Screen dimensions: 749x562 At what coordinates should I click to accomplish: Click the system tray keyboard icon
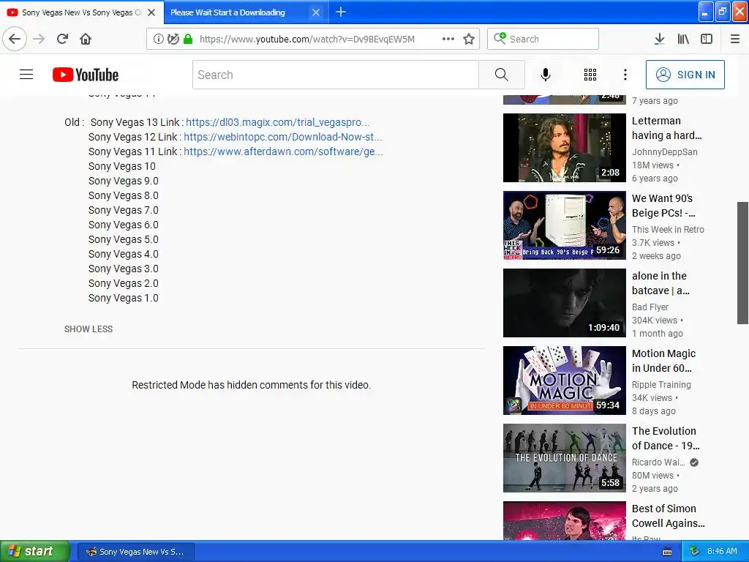point(667,552)
